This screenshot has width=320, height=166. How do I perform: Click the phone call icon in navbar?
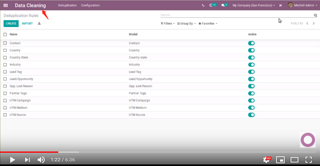203,5
